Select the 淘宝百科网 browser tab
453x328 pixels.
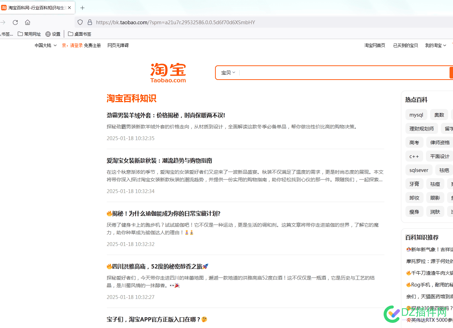coord(36,8)
